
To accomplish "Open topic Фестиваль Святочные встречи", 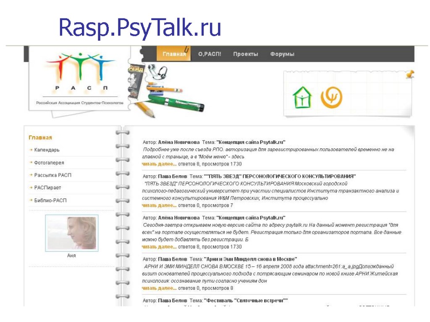I will (x=246, y=300).
